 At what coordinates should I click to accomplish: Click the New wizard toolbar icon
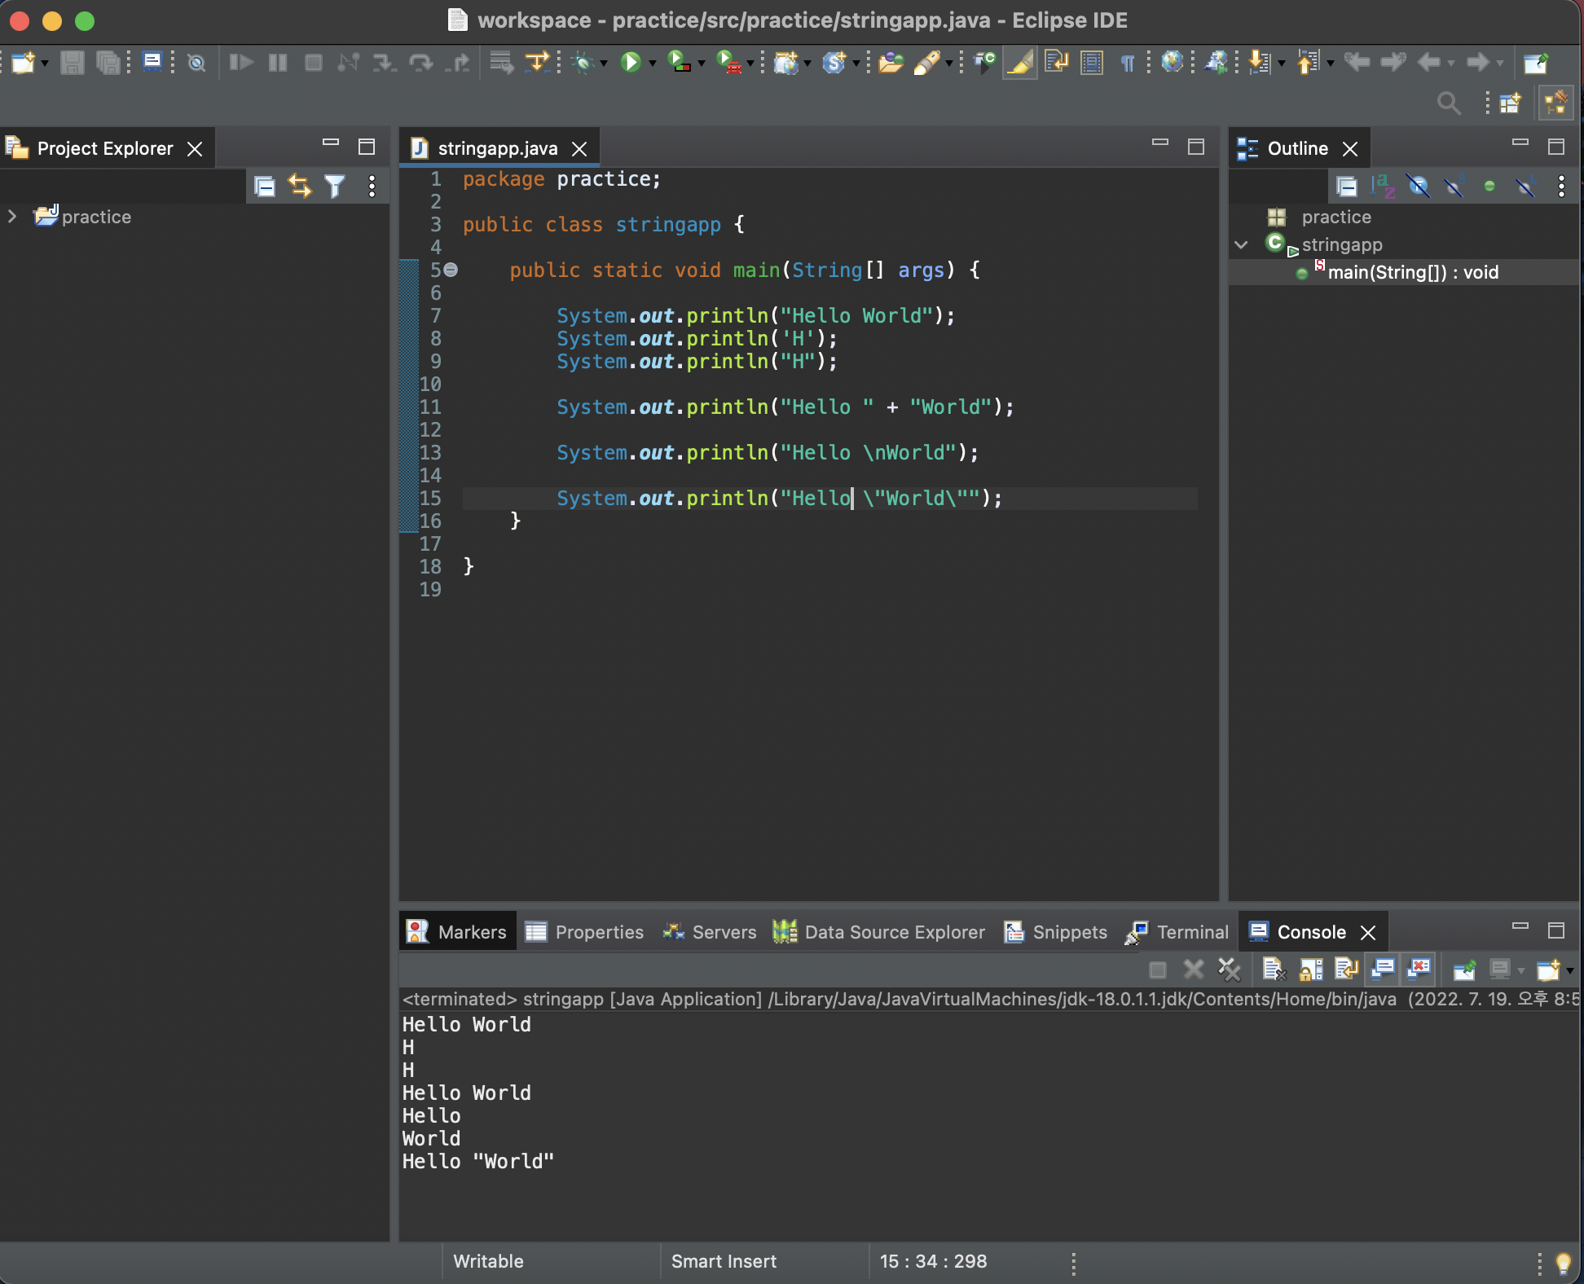23,62
